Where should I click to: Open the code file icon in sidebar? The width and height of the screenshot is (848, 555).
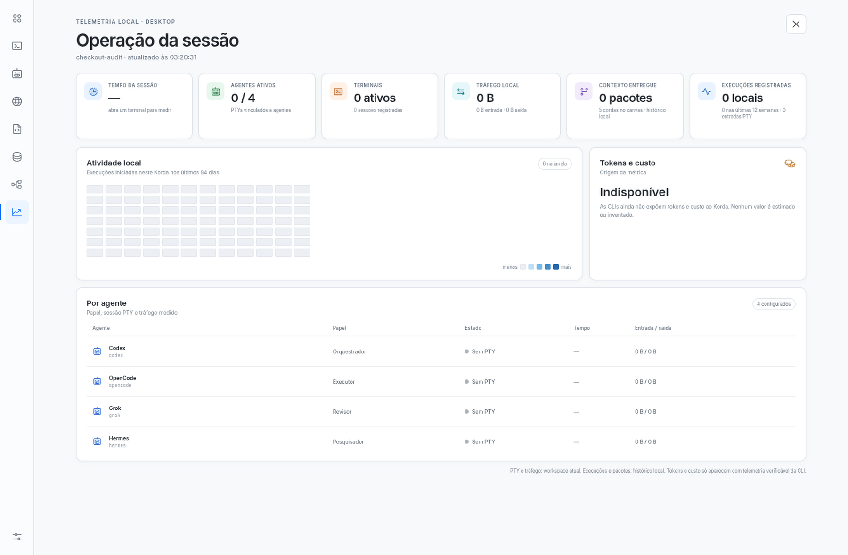click(17, 129)
